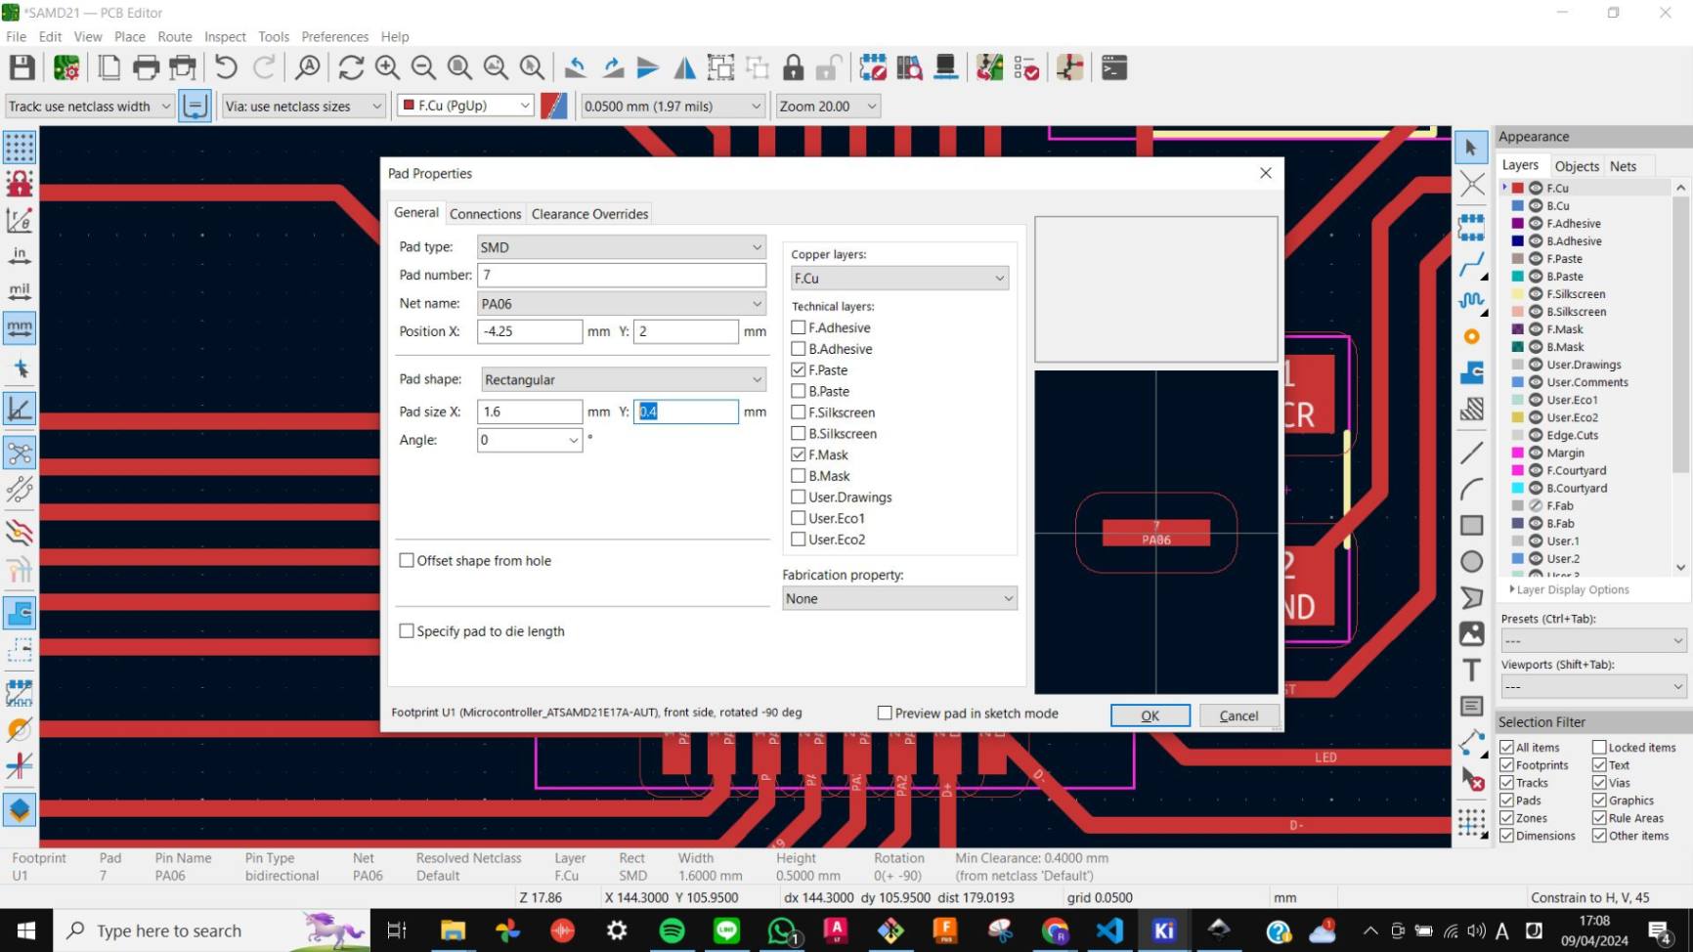Screen dimensions: 1693x952
Task: Click the Undo arrow icon
Action: [x=226, y=67]
